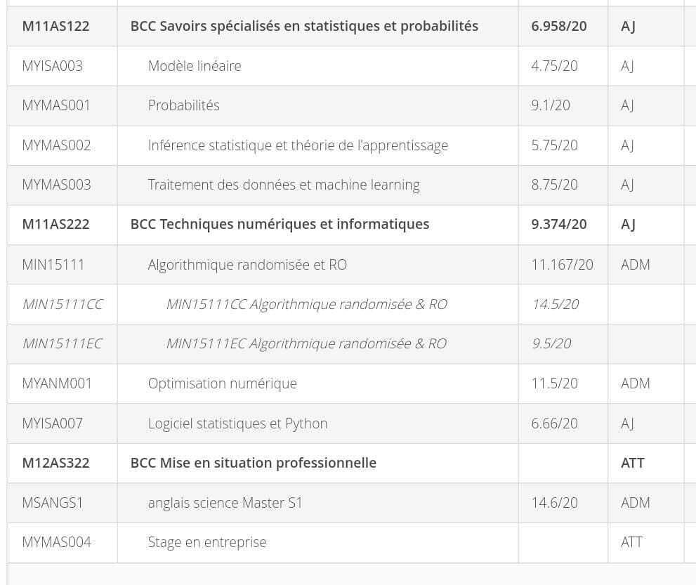696x585 pixels.
Task: Select BCC Techniques numériques et informatiques row
Action: pyautogui.click(x=346, y=225)
